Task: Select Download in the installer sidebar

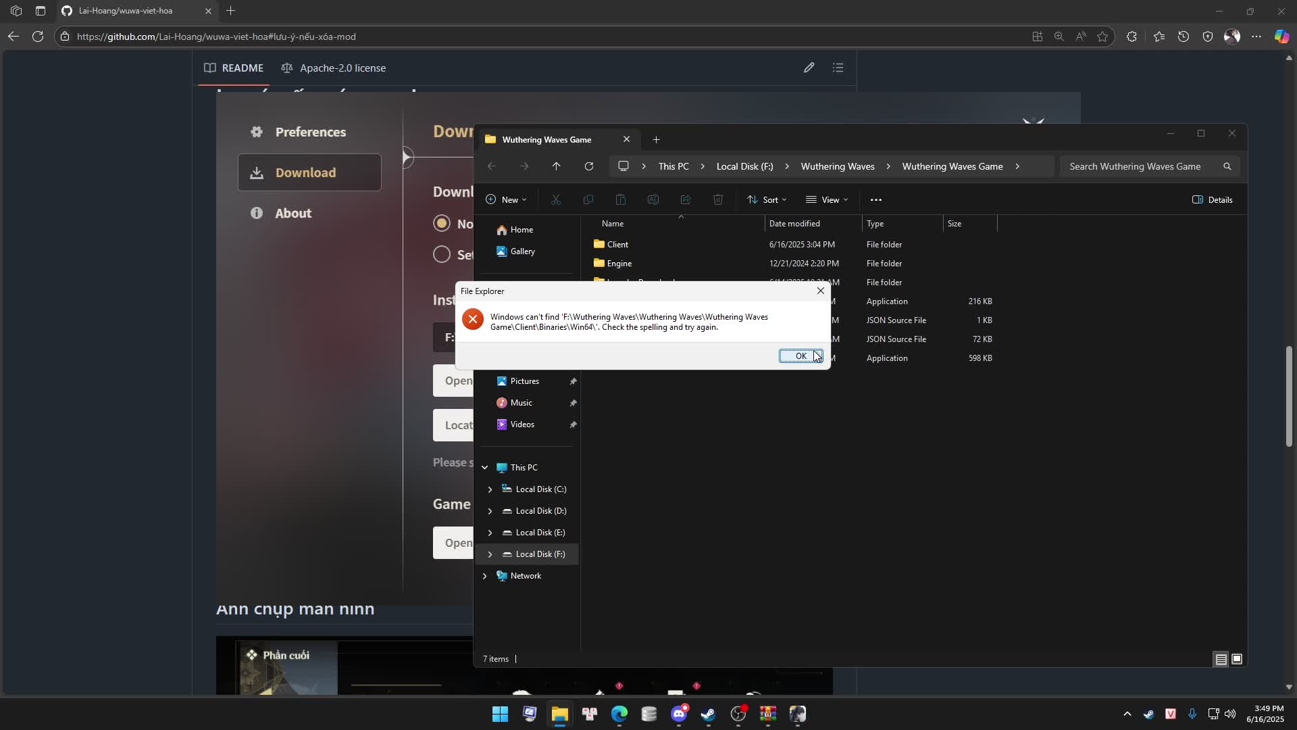Action: tap(307, 172)
